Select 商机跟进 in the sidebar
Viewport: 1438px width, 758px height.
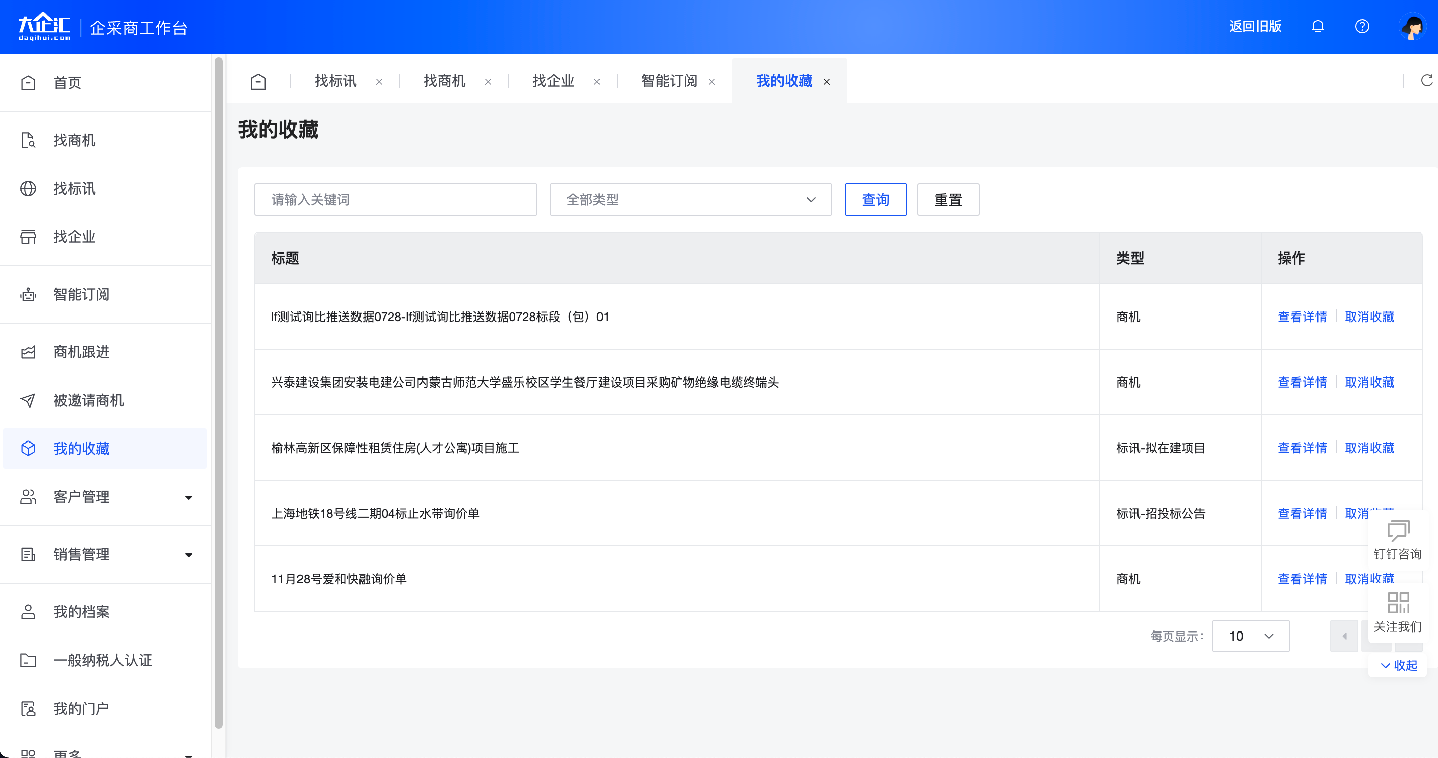81,352
